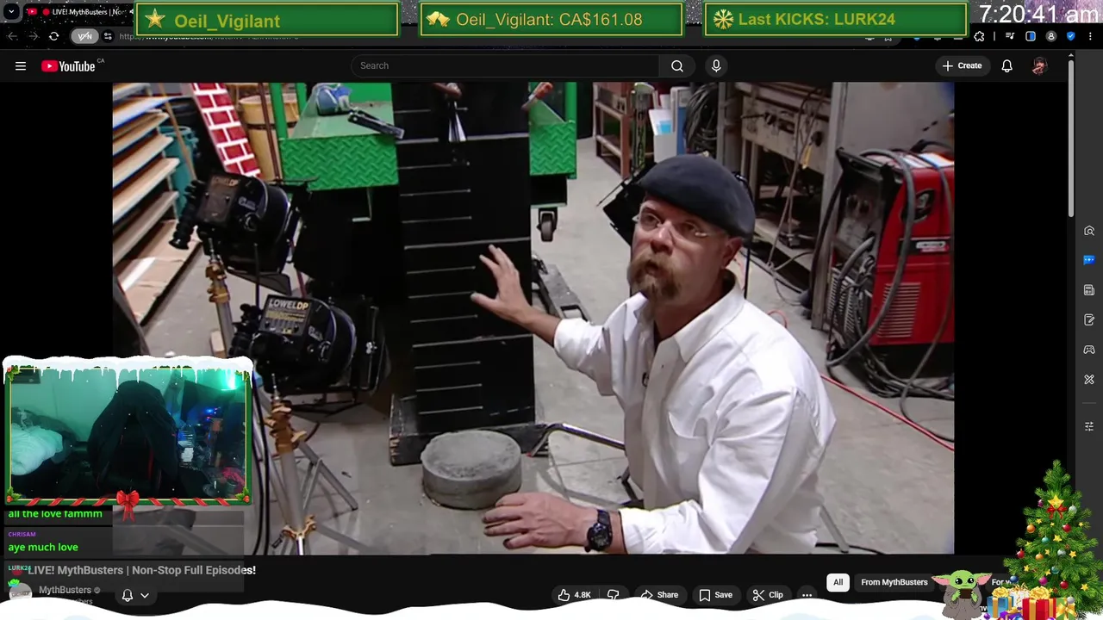The width and height of the screenshot is (1103, 620).
Task: Click the video title LIVE! MythBusters Non-Stop Full Episodes
Action: click(142, 570)
